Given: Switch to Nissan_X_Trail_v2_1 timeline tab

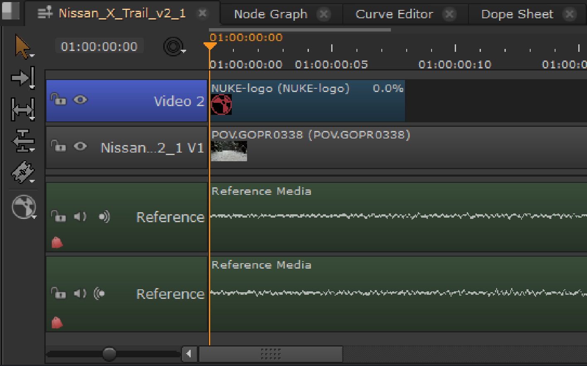Looking at the screenshot, I should [122, 13].
